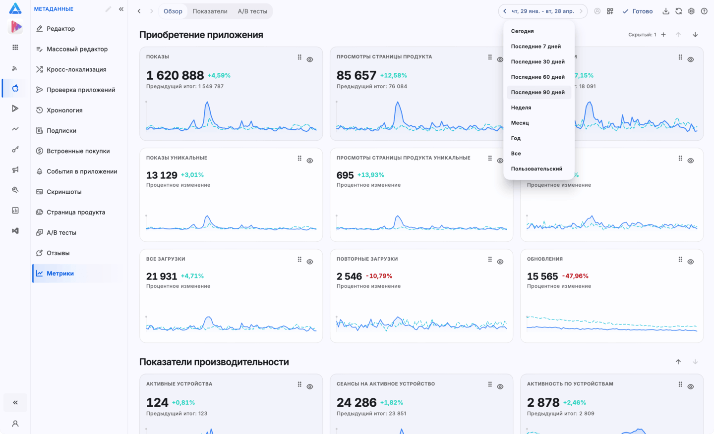714x434 pixels.
Task: Click the Готово button
Action: coord(638,11)
